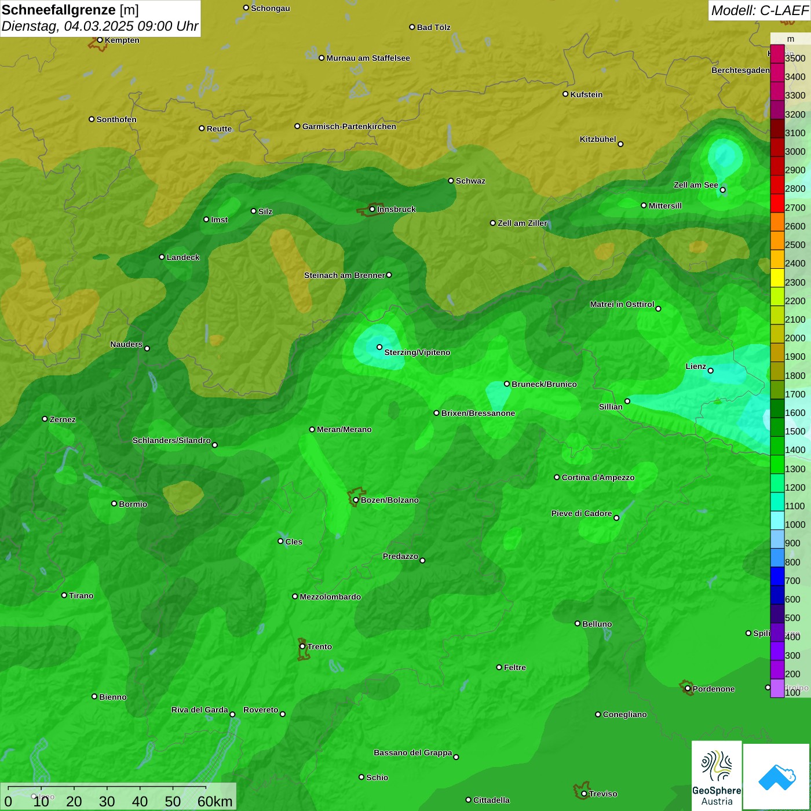Image resolution: width=811 pixels, height=811 pixels.
Task: Click the Garmisch-Partenkirchen label
Action: (349, 126)
